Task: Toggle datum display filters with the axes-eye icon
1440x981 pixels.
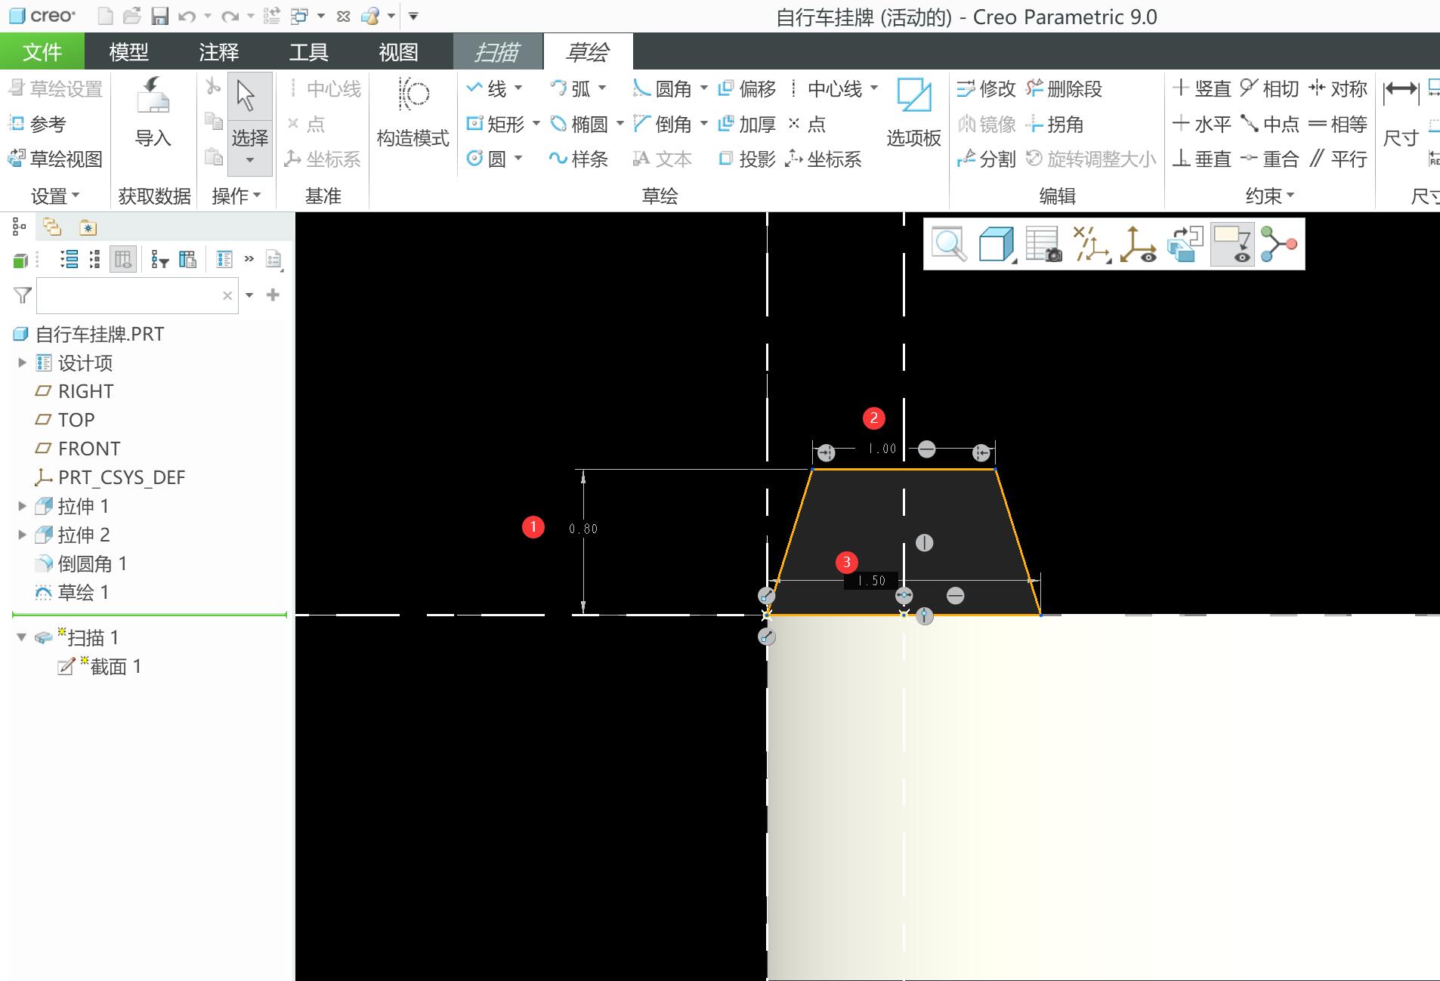Action: pyautogui.click(x=1138, y=244)
